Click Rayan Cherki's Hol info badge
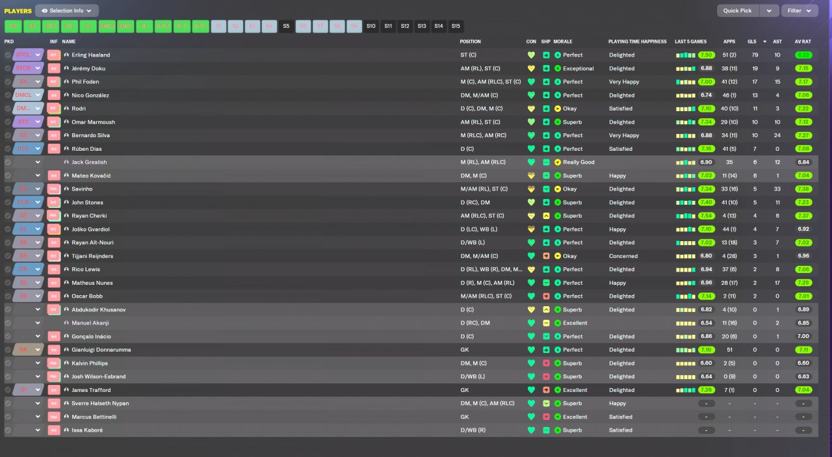 [x=54, y=216]
